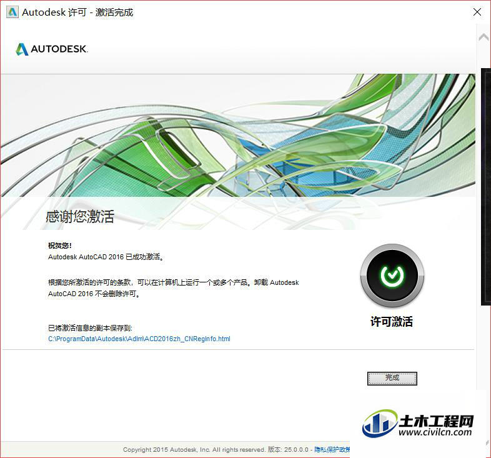Open the ACD2016zh_CNRegInfo.html file link
491x458 pixels.
tap(139, 339)
